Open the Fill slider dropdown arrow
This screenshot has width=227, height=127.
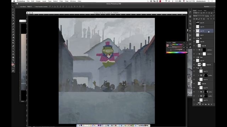click(x=214, y=19)
